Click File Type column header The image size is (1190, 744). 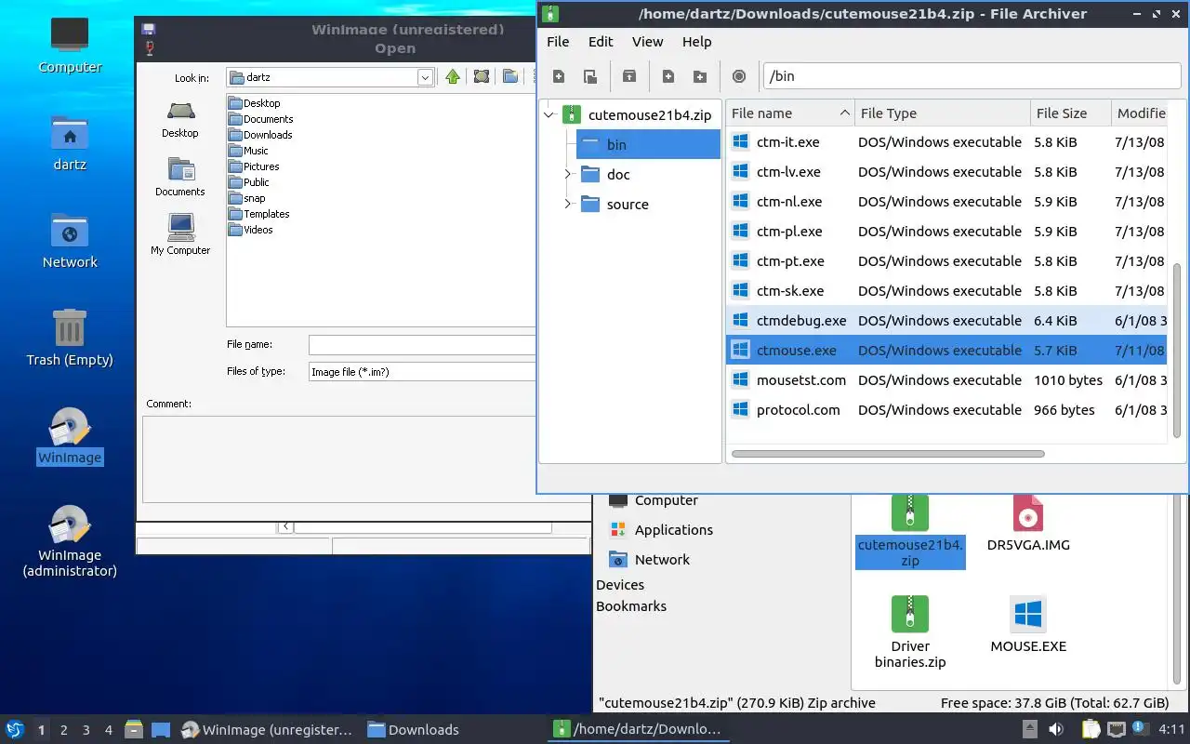943,113
